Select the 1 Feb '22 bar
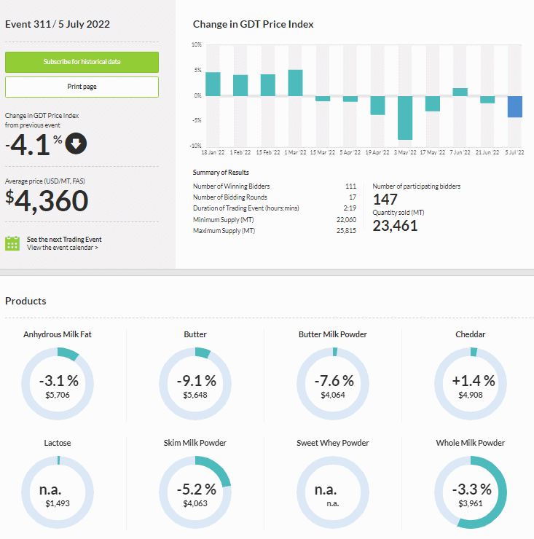Screen dimensions: 534x539 [x=240, y=85]
